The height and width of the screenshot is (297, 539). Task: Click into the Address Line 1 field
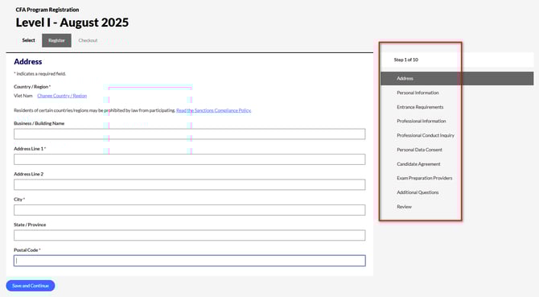click(189, 159)
